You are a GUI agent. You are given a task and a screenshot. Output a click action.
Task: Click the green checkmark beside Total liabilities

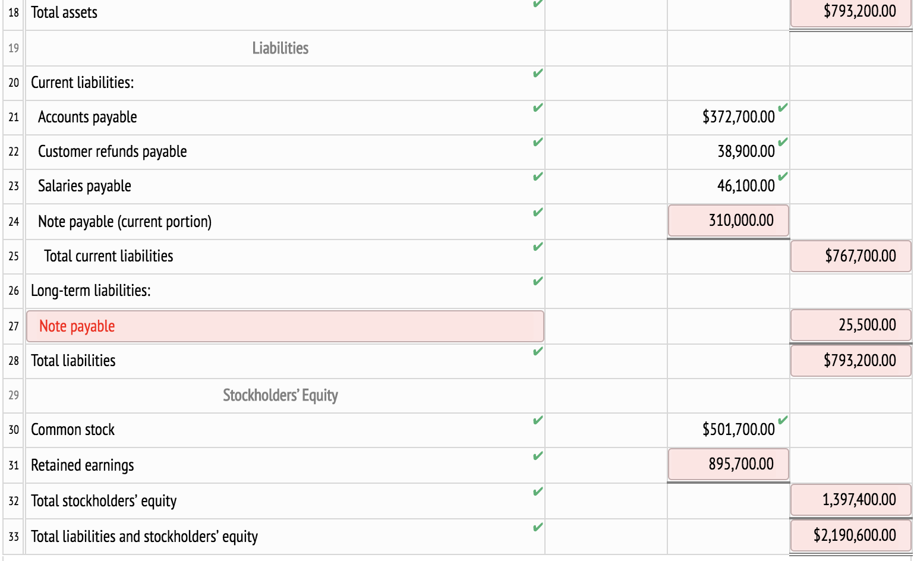pos(538,350)
